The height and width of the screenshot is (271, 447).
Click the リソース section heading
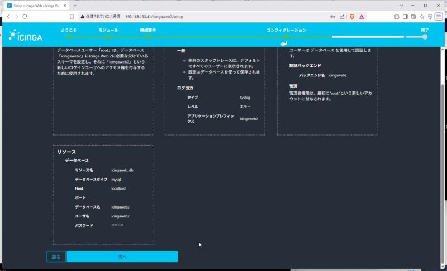point(66,152)
